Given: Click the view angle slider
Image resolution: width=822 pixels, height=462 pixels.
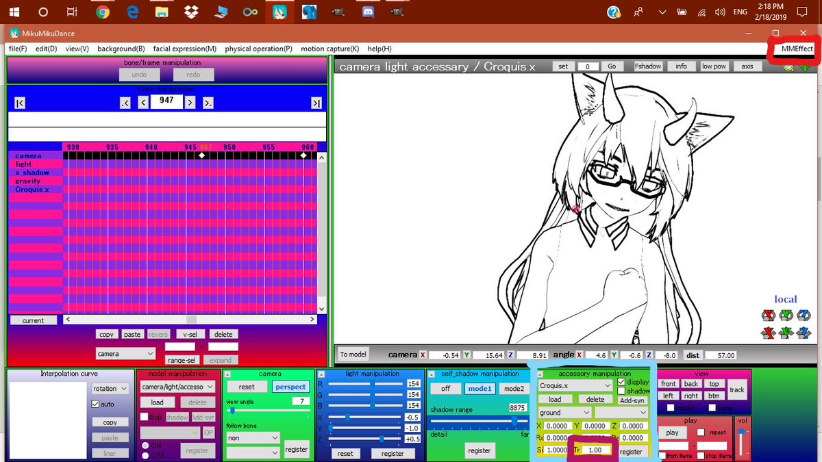Looking at the screenshot, I should tap(268, 411).
